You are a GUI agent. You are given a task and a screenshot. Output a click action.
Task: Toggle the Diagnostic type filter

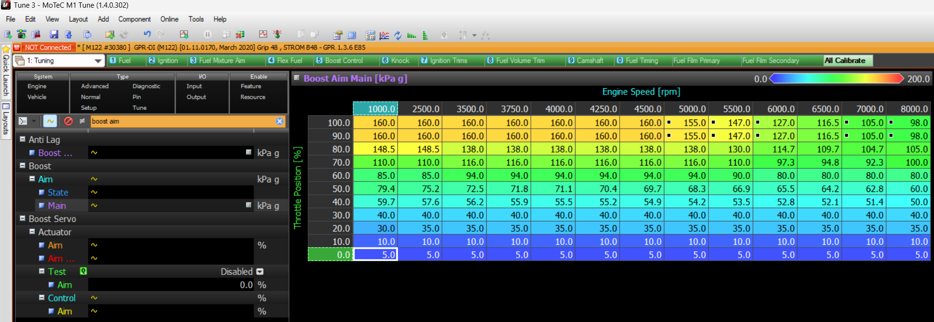pos(146,86)
